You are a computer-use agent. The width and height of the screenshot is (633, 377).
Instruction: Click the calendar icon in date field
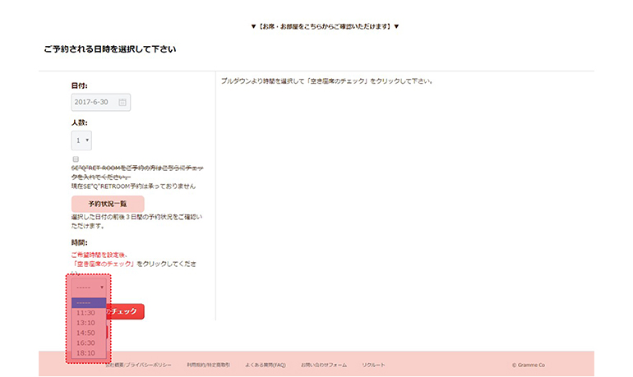click(x=122, y=102)
